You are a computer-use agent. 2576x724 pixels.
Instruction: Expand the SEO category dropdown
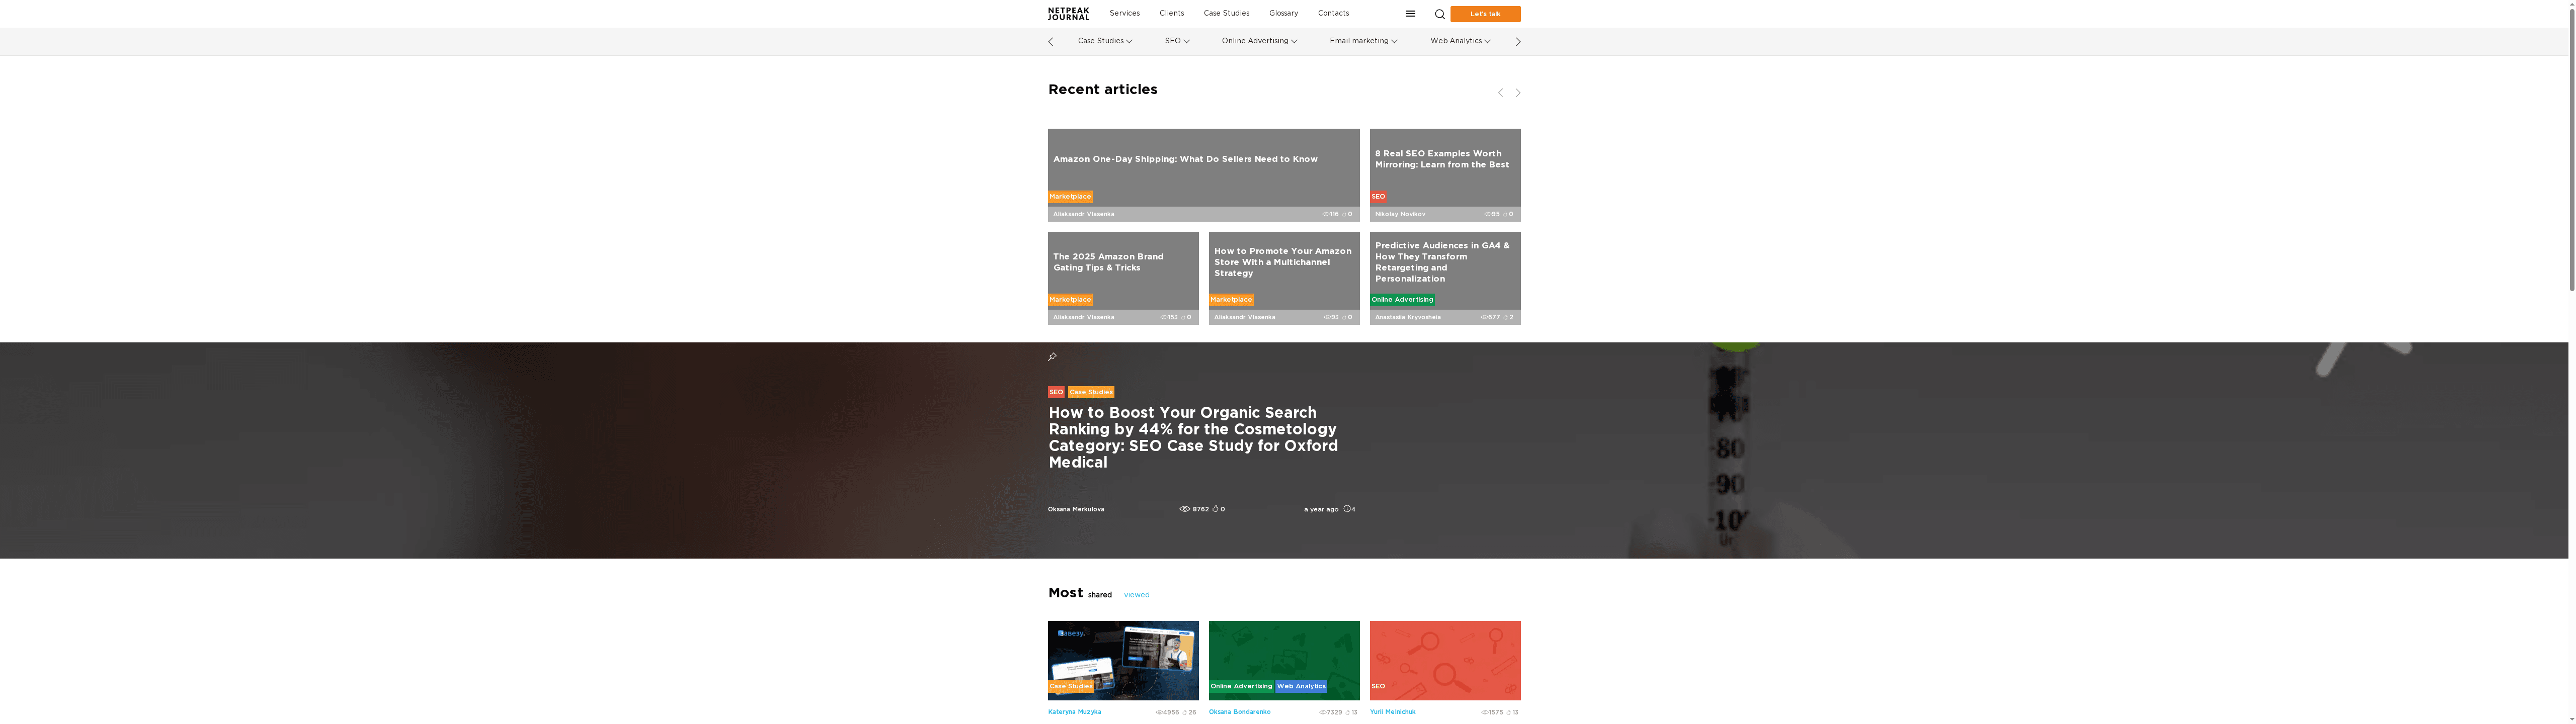click(1177, 41)
